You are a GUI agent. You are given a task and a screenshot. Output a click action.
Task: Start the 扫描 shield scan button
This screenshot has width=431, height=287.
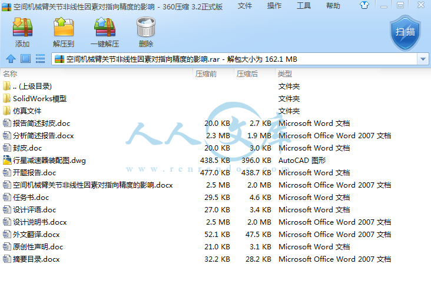(406, 33)
